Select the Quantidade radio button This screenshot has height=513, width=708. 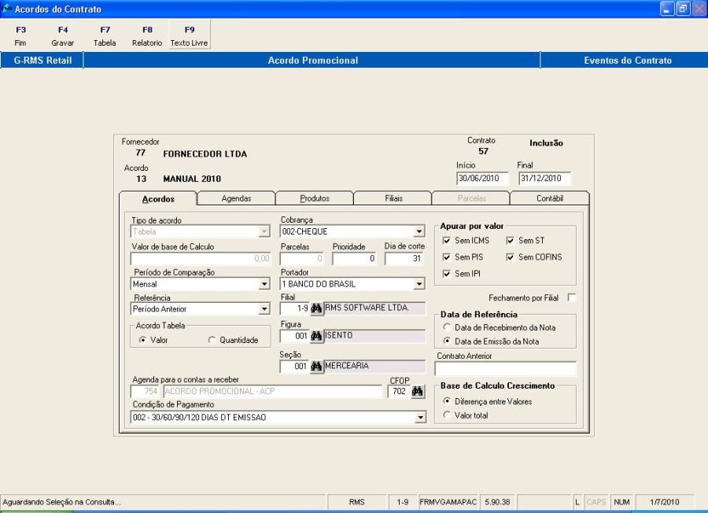tap(212, 340)
